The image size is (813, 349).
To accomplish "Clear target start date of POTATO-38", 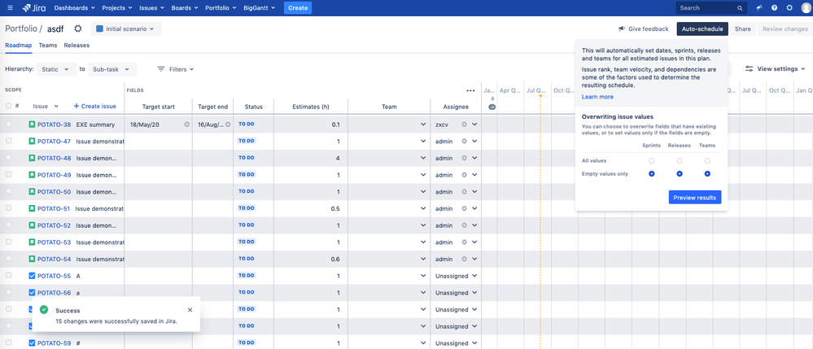I will pyautogui.click(x=186, y=124).
